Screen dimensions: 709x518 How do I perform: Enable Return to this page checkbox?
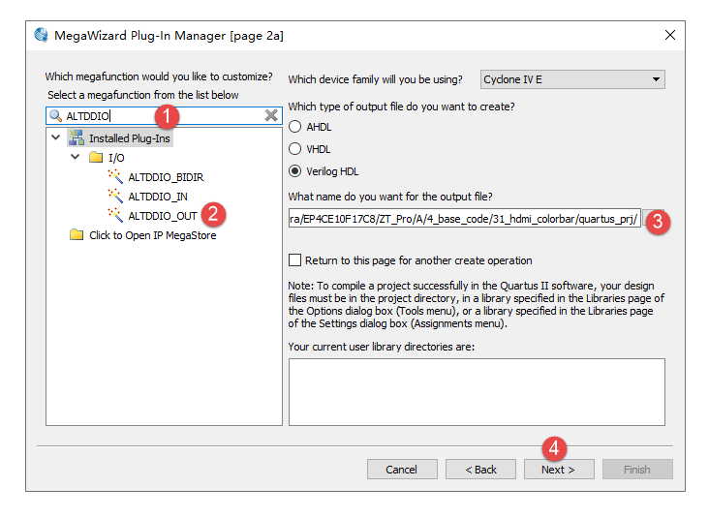tap(295, 260)
